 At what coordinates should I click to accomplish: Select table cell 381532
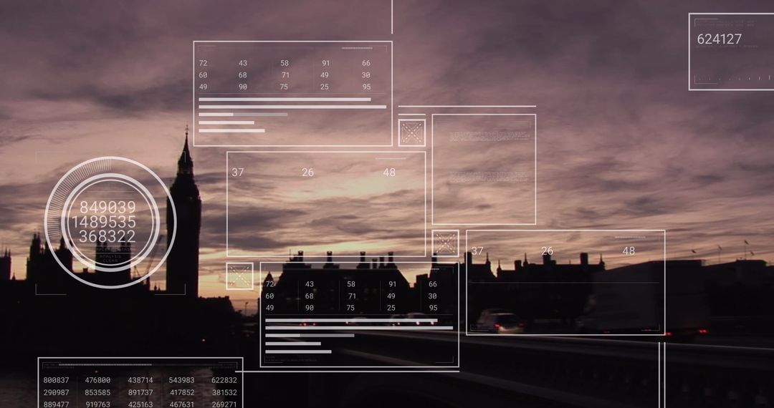pyautogui.click(x=224, y=393)
